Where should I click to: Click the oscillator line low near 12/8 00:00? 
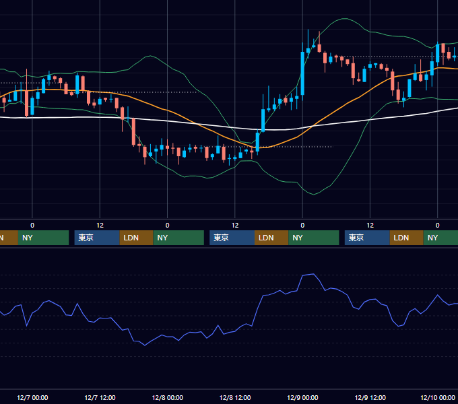145,345
